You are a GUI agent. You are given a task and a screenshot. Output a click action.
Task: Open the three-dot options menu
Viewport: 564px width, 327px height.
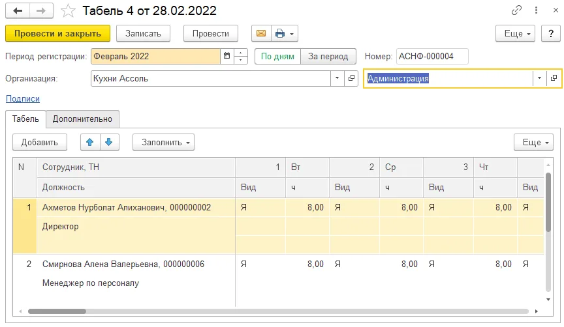coord(536,10)
